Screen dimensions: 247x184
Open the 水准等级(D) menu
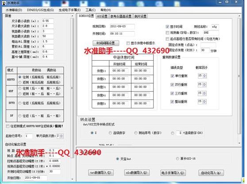pos(14,10)
